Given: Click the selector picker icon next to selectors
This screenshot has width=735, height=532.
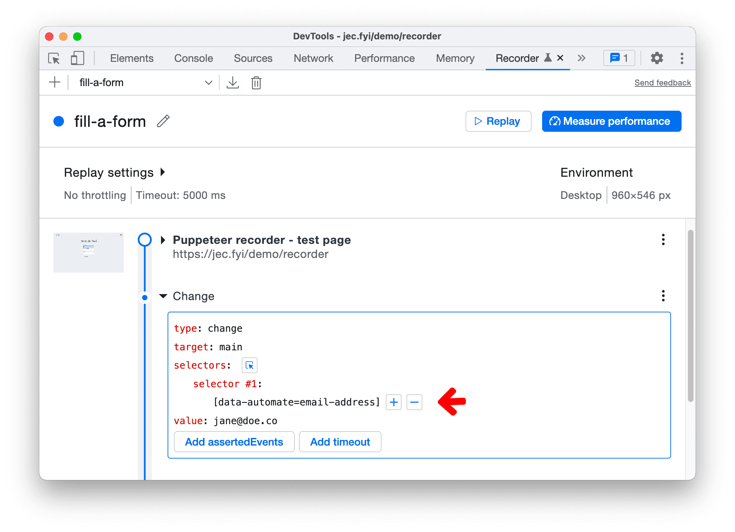Looking at the screenshot, I should [249, 365].
